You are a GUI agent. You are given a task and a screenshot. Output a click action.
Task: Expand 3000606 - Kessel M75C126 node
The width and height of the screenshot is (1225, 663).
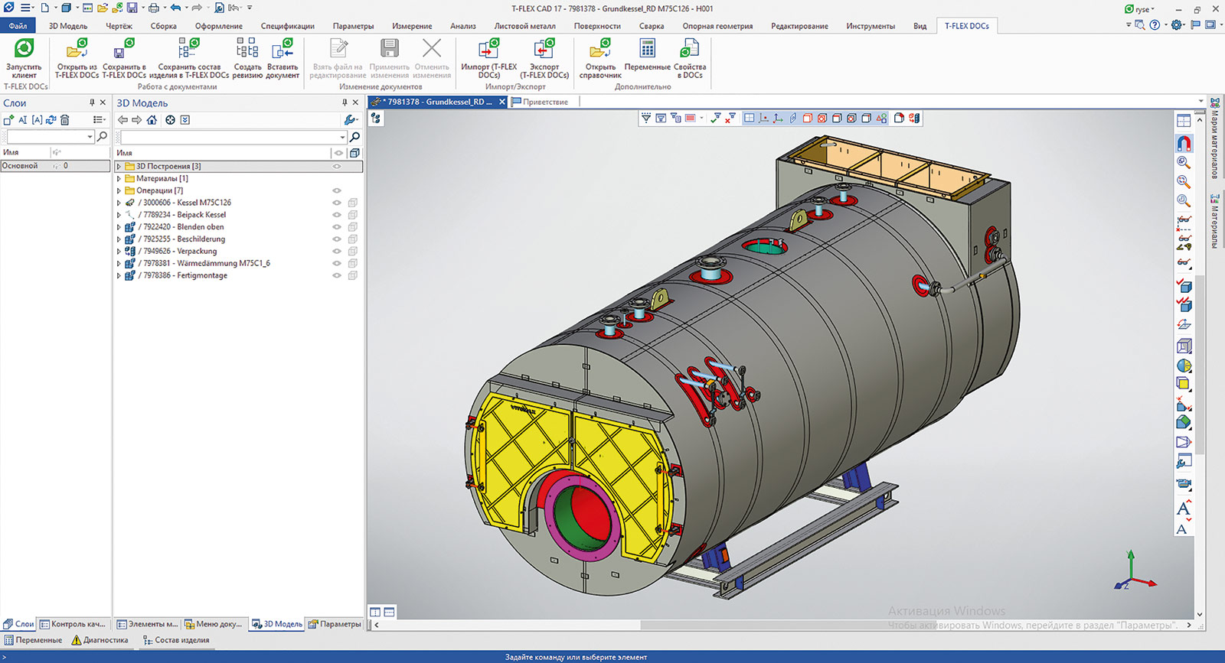119,203
